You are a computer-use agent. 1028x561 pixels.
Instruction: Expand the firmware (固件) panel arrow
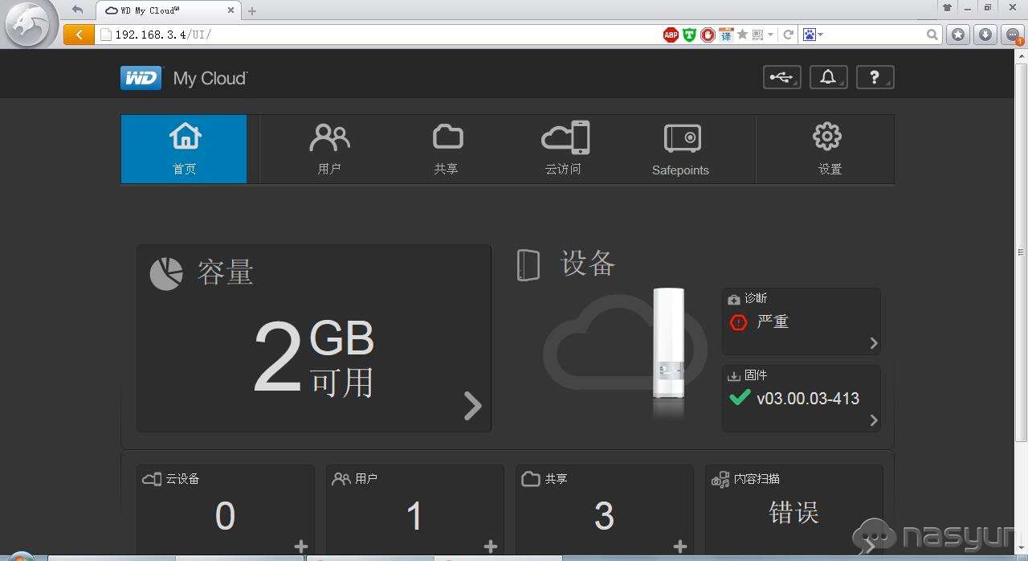[x=874, y=420]
